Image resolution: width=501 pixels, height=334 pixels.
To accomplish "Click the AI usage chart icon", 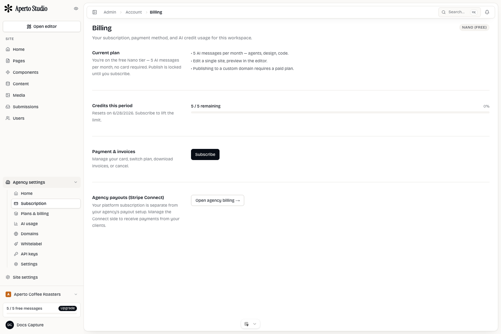I will [16, 224].
